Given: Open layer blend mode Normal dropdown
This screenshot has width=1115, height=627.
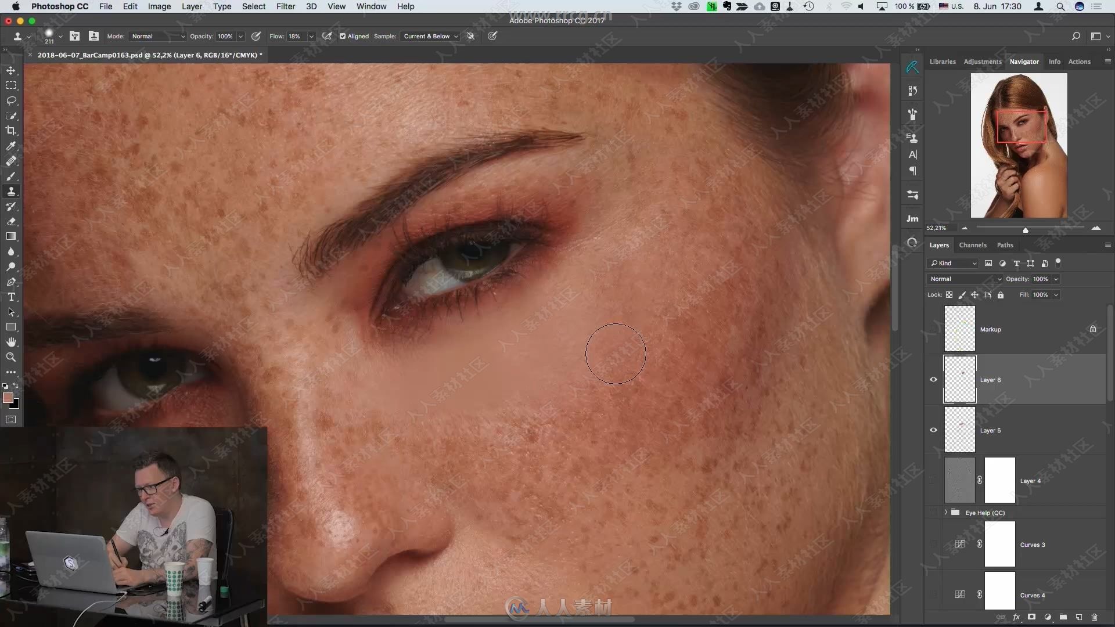Looking at the screenshot, I should 965,279.
